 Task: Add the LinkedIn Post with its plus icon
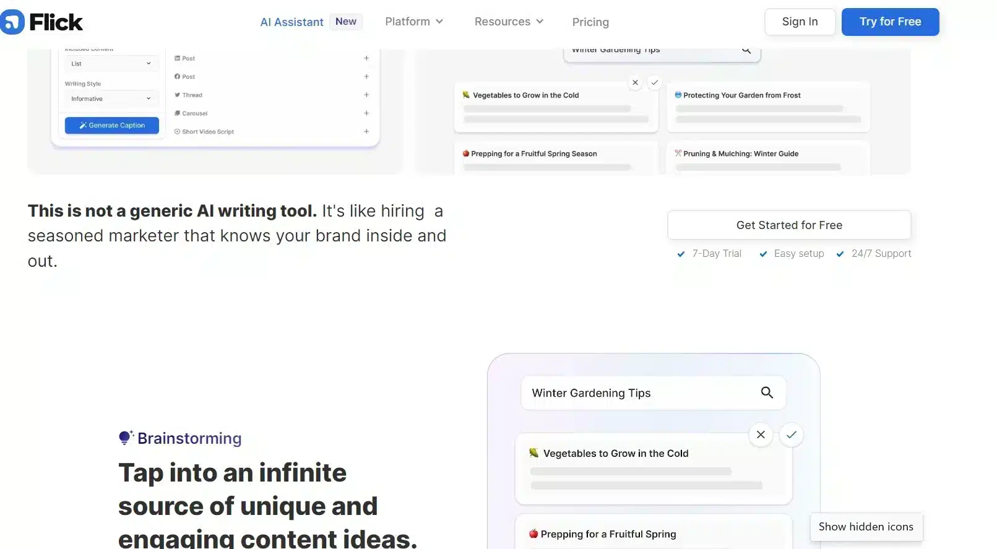(366, 58)
